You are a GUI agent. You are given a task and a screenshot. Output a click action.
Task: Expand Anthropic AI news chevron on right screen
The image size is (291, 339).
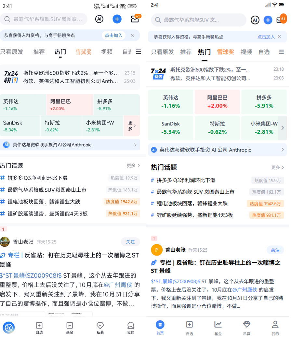282,150
